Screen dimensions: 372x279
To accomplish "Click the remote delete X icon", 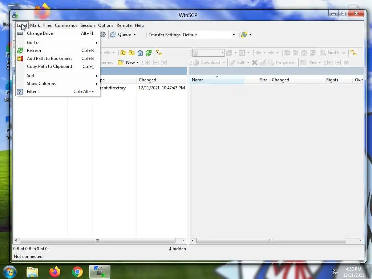I will point(255,62).
